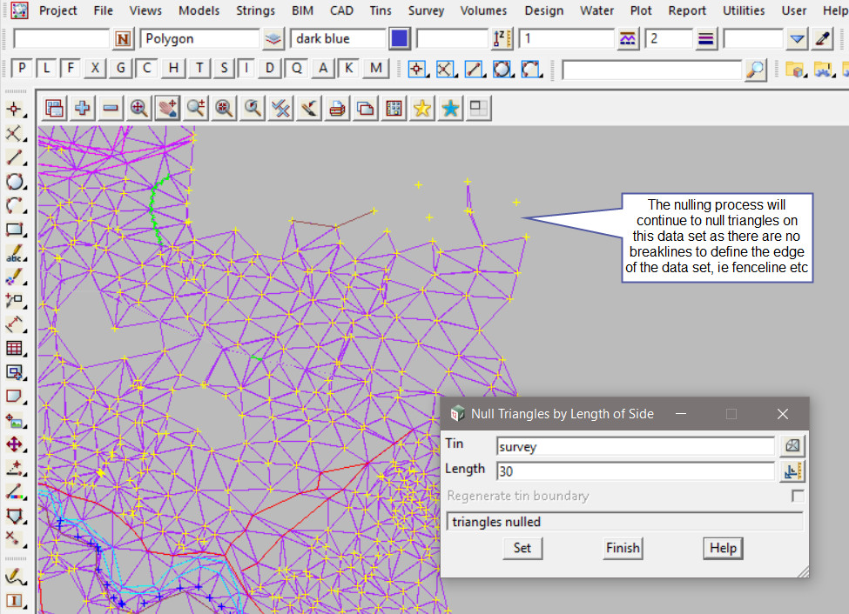
Task: Click the minus (remove model) view icon
Action: click(111, 108)
